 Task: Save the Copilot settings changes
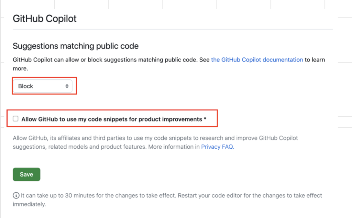(x=26, y=174)
